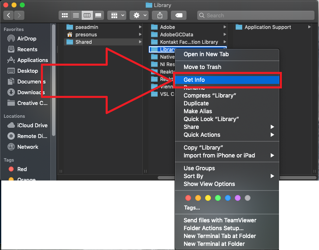This screenshot has height=250, width=319.
Task: Apply the red tag color dot
Action: [188, 198]
